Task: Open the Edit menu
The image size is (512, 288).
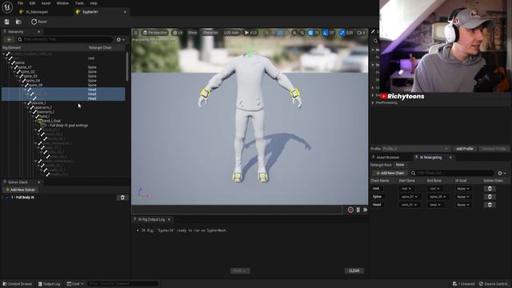Action: pos(32,3)
